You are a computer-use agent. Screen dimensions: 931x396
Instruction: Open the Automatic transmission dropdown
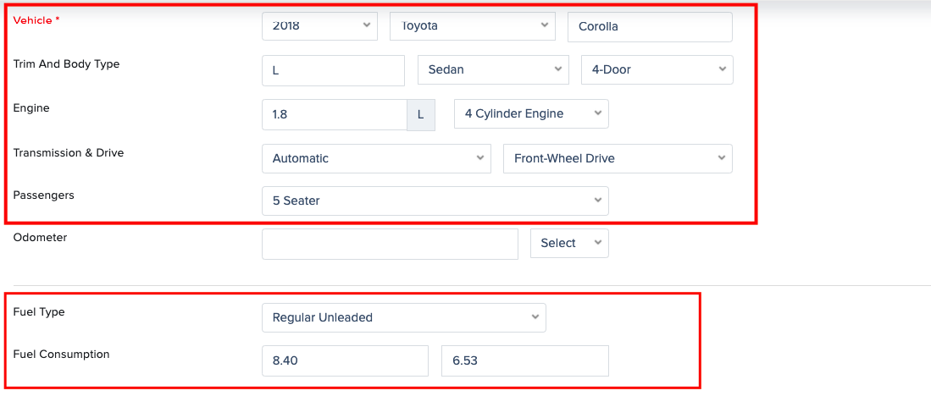376,158
